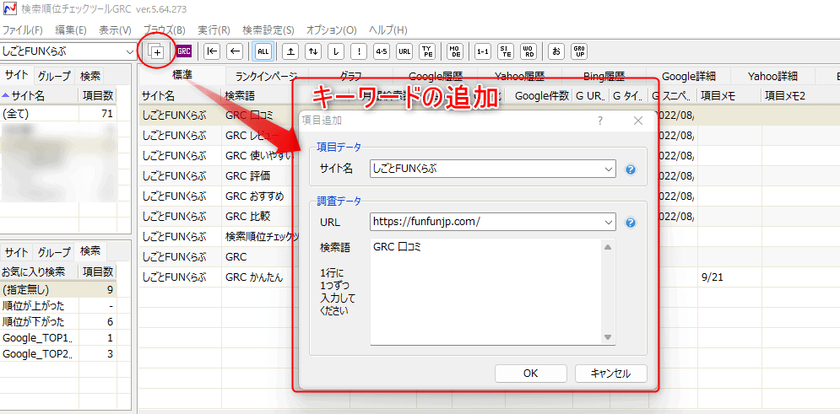Click the exclamation mark filter icon
The height and width of the screenshot is (414, 840).
[x=359, y=51]
